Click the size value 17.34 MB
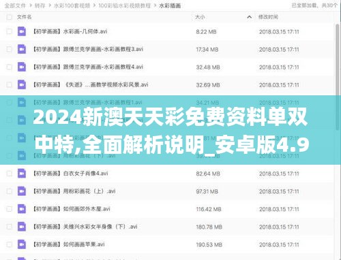The height and width of the screenshot is (260, 341). (207, 50)
